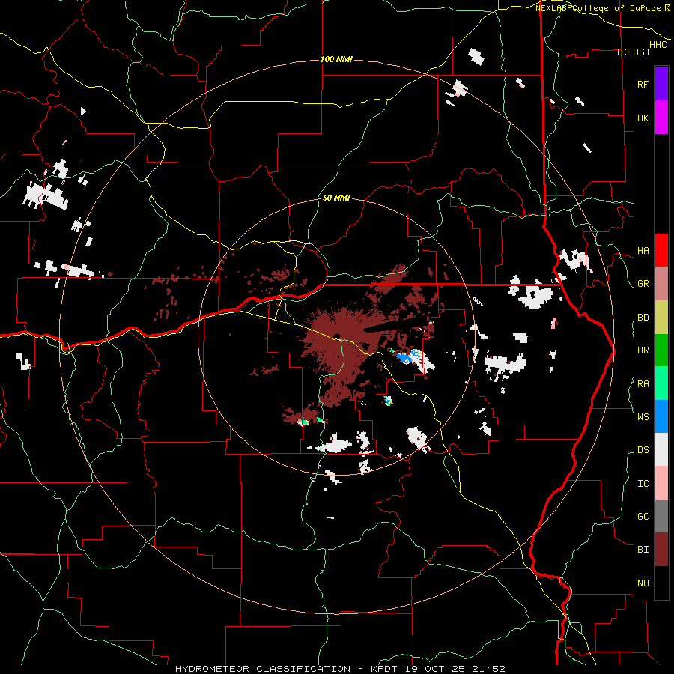Click the brown BI legend swatch
Viewport: 674px width, 674px height.
(661, 550)
